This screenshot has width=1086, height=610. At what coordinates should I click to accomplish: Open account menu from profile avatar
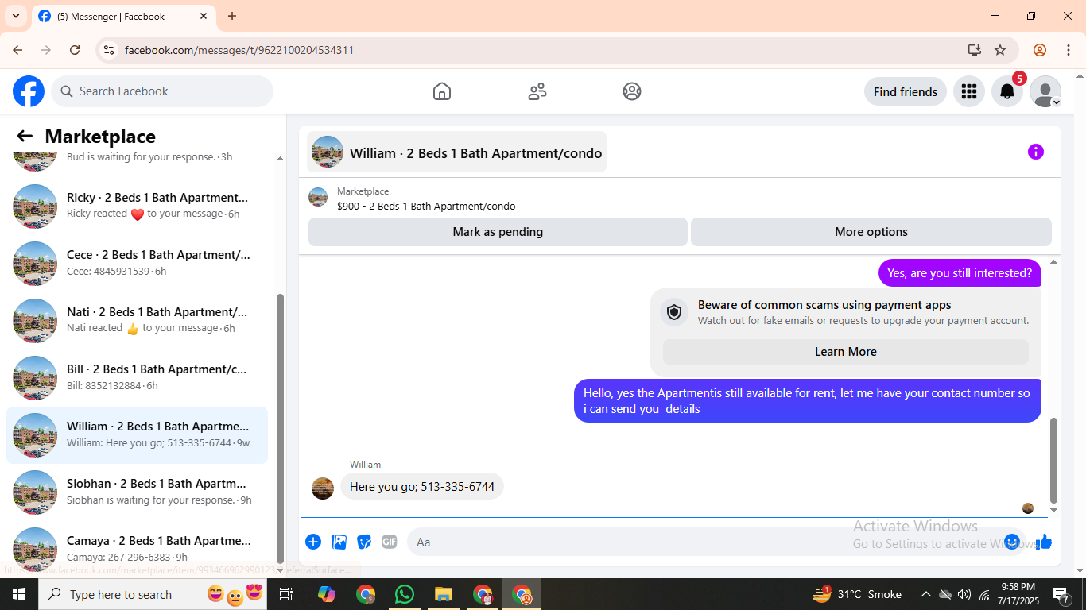[1045, 91]
